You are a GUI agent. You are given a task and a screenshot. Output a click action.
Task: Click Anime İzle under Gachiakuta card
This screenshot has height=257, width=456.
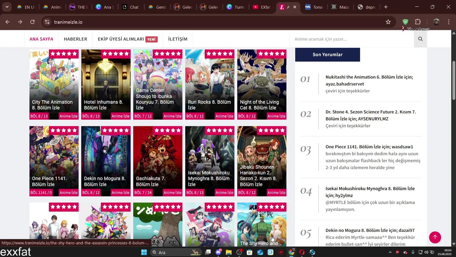point(172,193)
